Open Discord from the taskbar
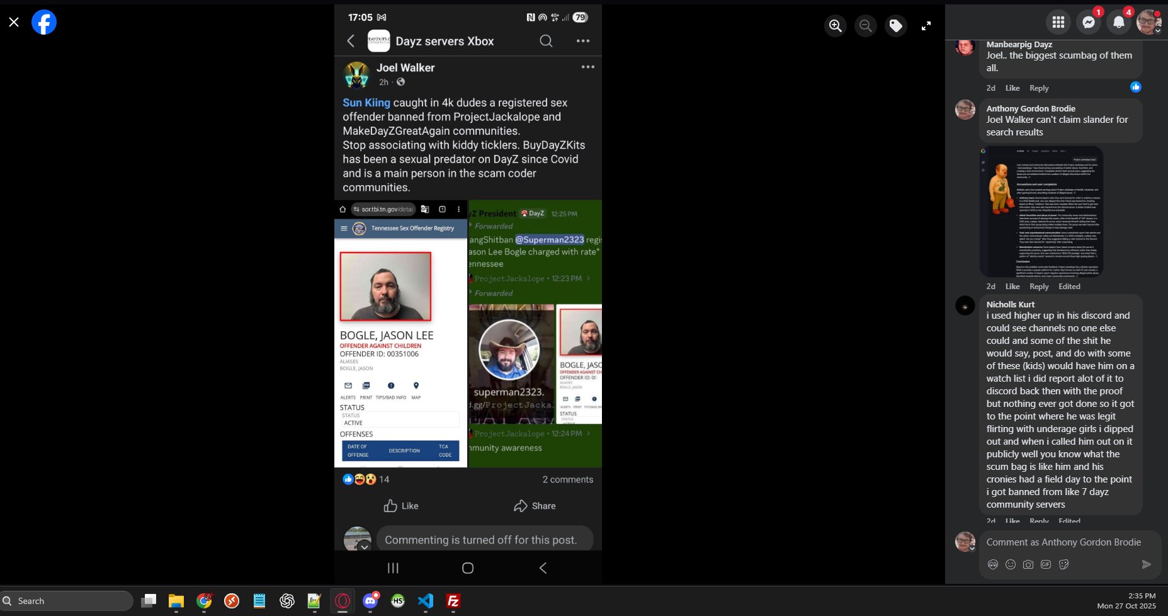The height and width of the screenshot is (616, 1168). [370, 601]
